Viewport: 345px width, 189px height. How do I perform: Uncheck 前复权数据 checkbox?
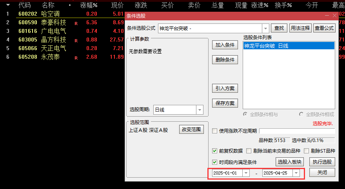click(x=214, y=151)
